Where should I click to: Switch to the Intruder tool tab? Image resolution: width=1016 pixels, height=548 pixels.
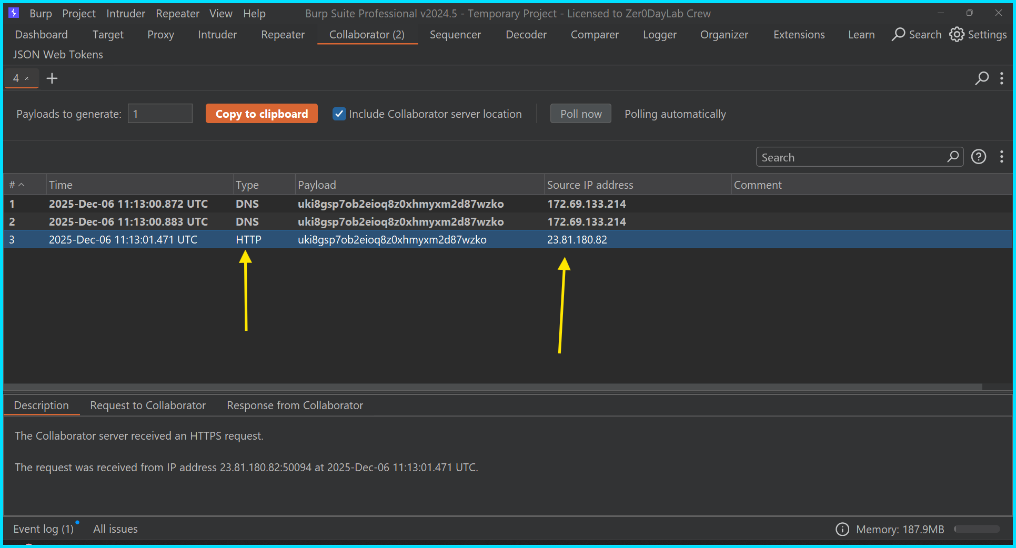217,35
